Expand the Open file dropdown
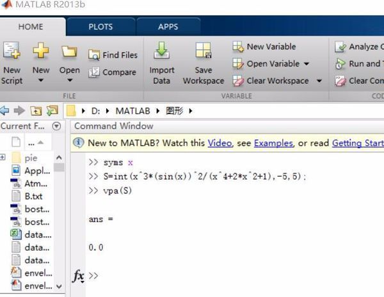384x297 pixels. click(69, 81)
